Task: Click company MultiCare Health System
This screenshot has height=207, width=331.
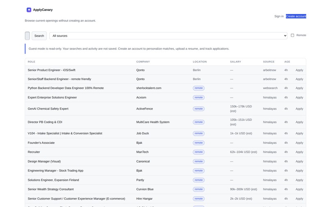Action: 153,122
